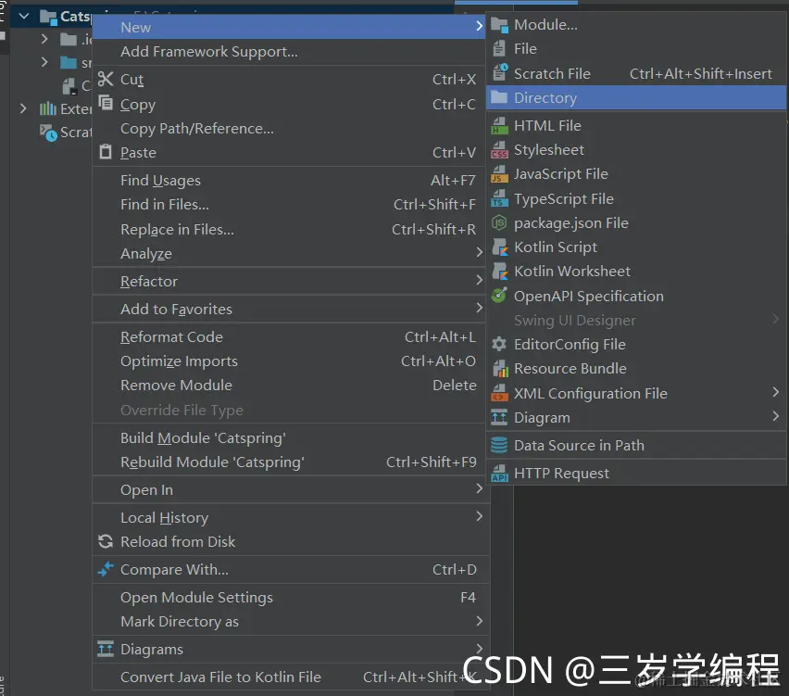Open the XML Configuration File submenu arrow
Image resolution: width=789 pixels, height=696 pixels.
point(775,392)
